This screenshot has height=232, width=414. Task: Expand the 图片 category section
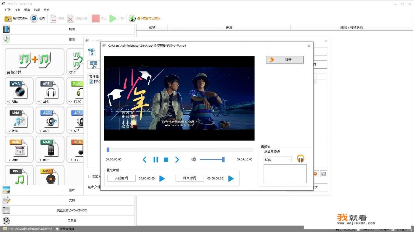(x=68, y=190)
